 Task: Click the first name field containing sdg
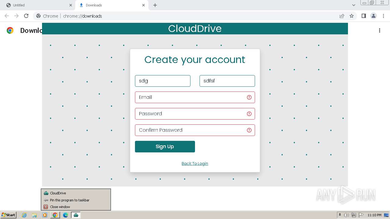point(163,81)
